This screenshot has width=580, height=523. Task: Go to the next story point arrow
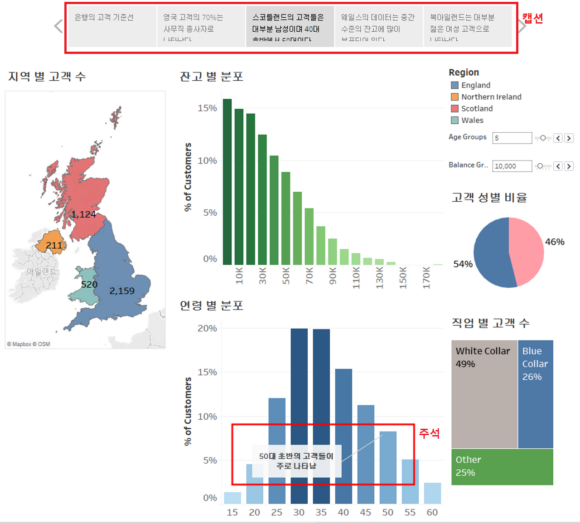pyautogui.click(x=522, y=26)
